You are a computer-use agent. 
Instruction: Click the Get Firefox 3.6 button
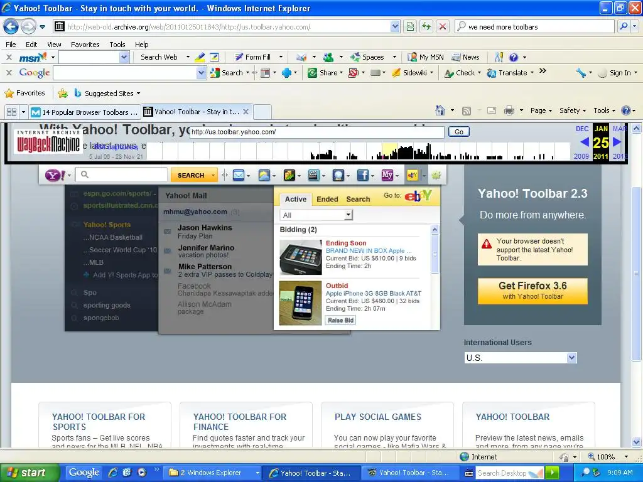(532, 291)
